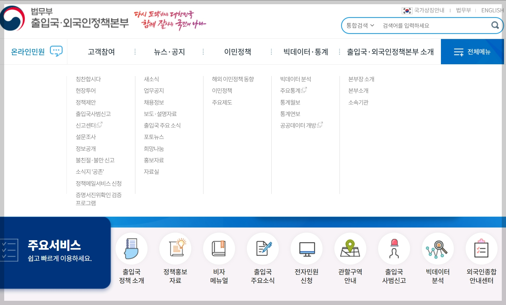
Task: Click the search magnifying glass icon
Action: (x=495, y=25)
